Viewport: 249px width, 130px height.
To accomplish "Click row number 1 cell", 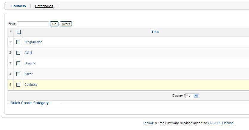I will [x=10, y=42].
